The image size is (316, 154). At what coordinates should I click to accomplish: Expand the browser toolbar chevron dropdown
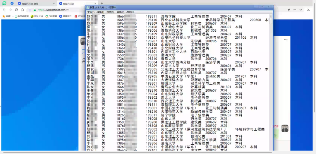301,10
